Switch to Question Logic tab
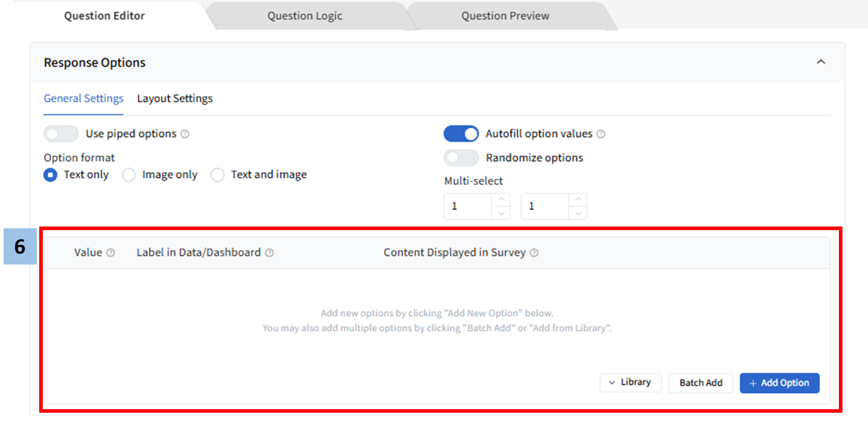Screen dimensions: 868x424 click(x=304, y=16)
